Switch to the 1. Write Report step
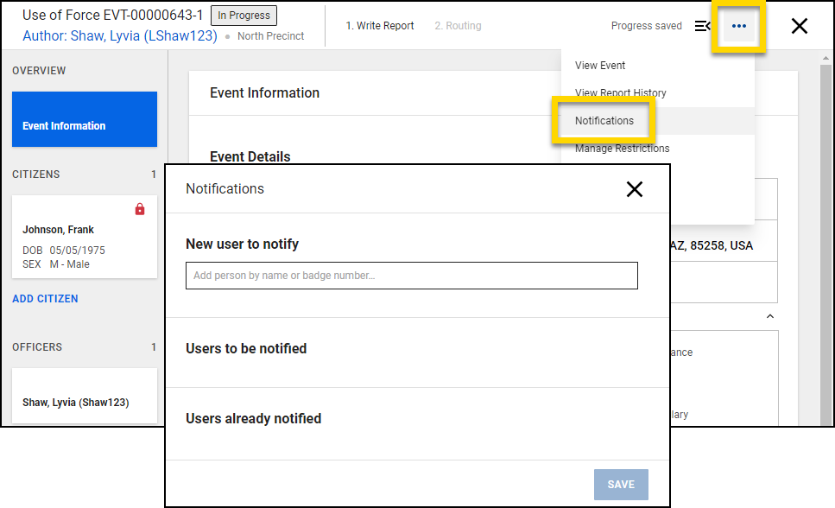This screenshot has width=835, height=508. tap(380, 26)
